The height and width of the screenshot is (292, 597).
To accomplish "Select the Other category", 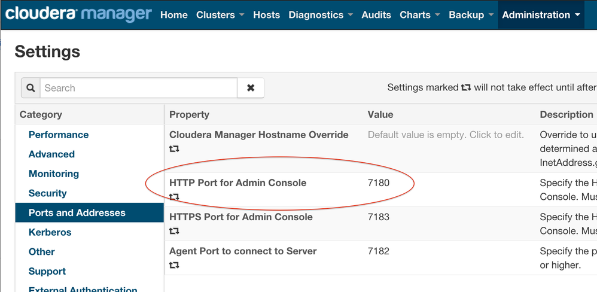I will pyautogui.click(x=41, y=252).
